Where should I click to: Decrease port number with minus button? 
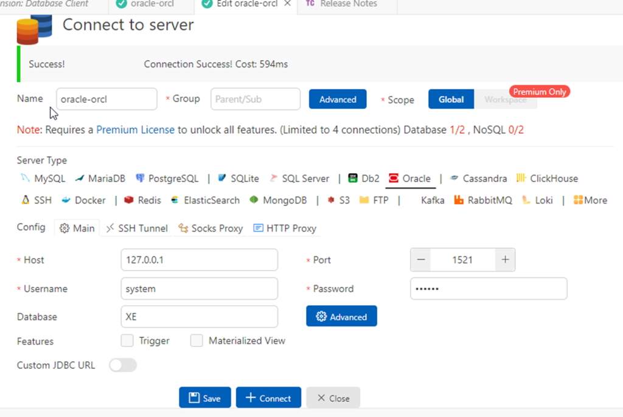[421, 260]
